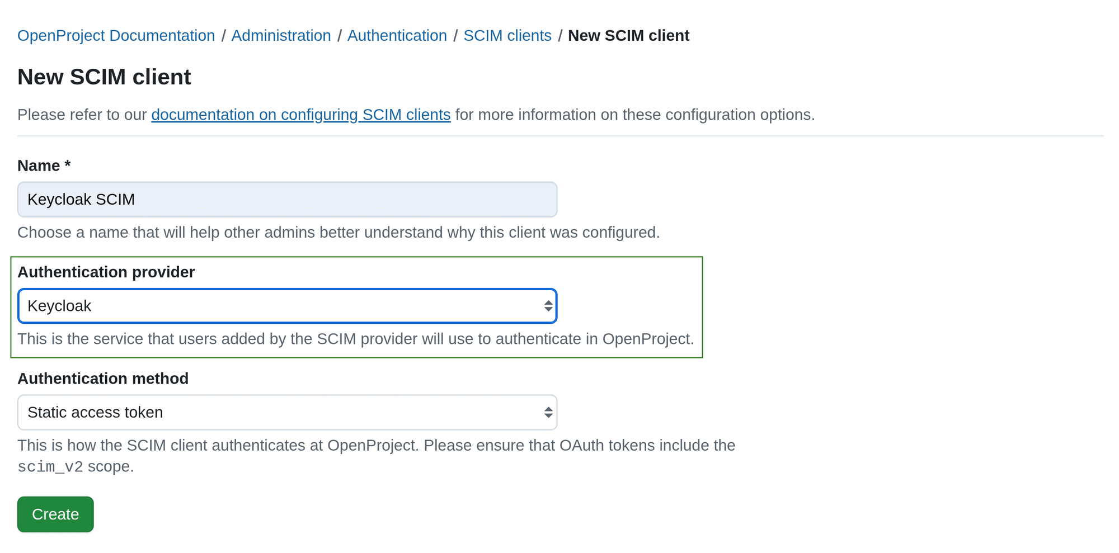Switch authentication method away from Static access token
Image resolution: width=1119 pixels, height=553 pixels.
point(286,412)
